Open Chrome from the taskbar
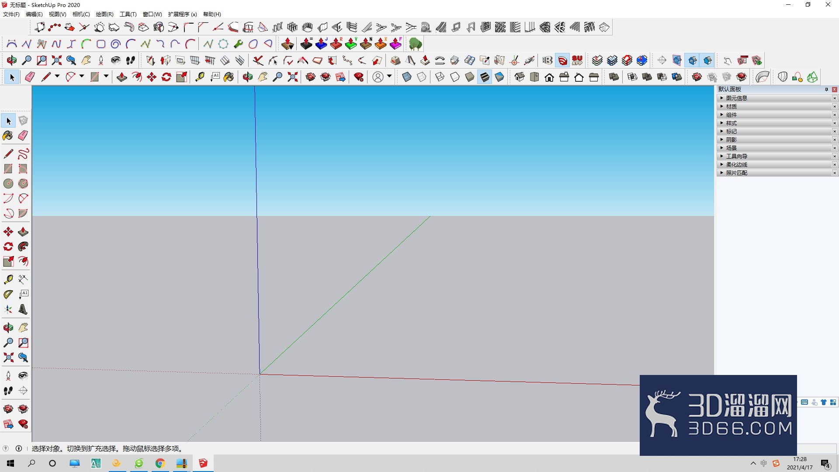 160,463
